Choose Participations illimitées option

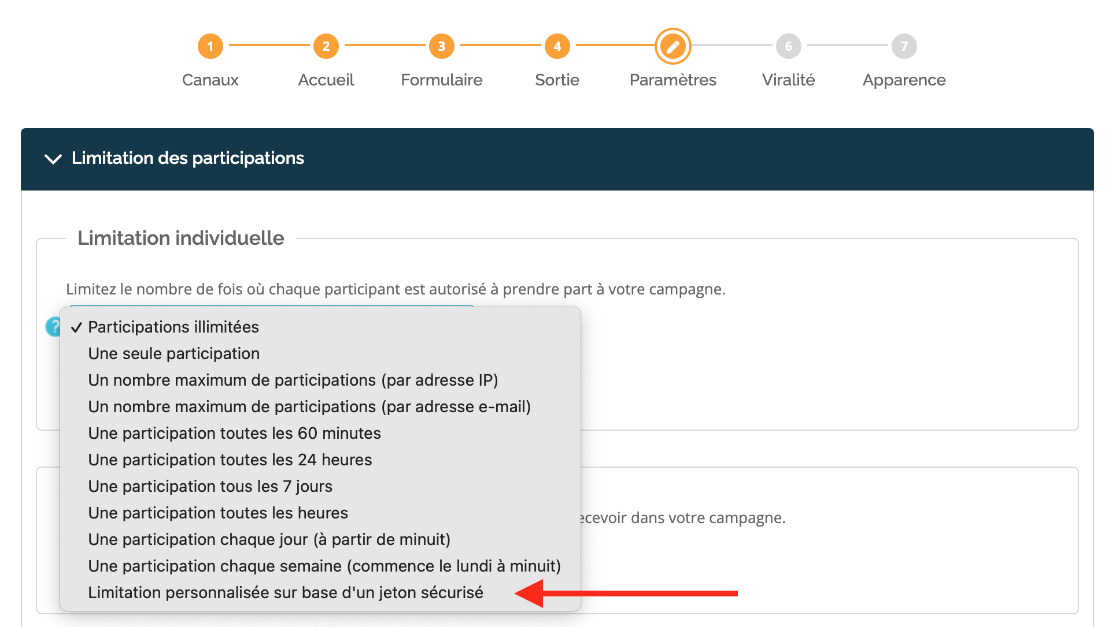pos(320,327)
